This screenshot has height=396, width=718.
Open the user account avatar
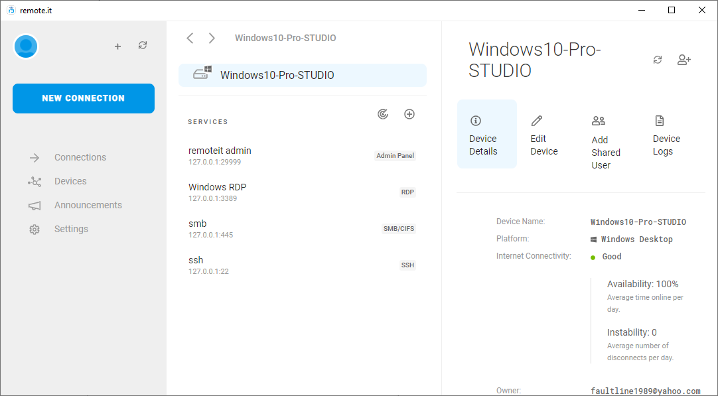(26, 46)
